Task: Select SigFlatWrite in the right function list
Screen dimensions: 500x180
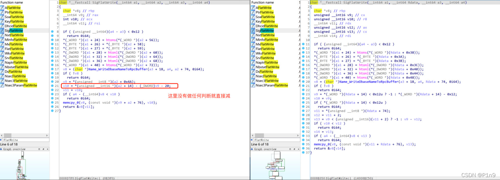Action: coord(275,30)
